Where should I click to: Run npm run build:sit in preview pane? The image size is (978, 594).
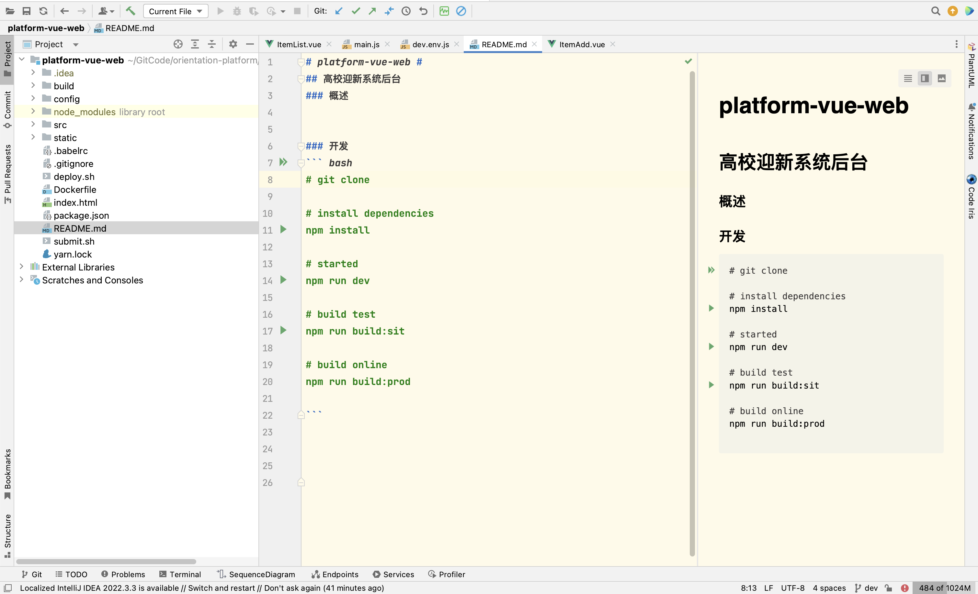tap(711, 385)
